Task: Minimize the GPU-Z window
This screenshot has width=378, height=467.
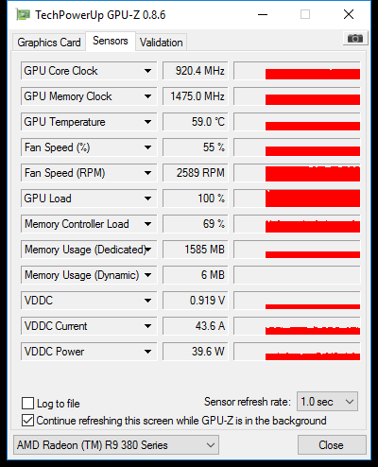Action: point(263,14)
